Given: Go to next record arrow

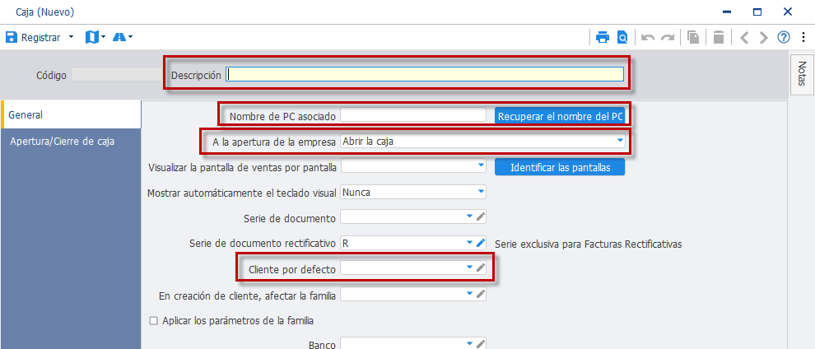Looking at the screenshot, I should pyautogui.click(x=763, y=37).
